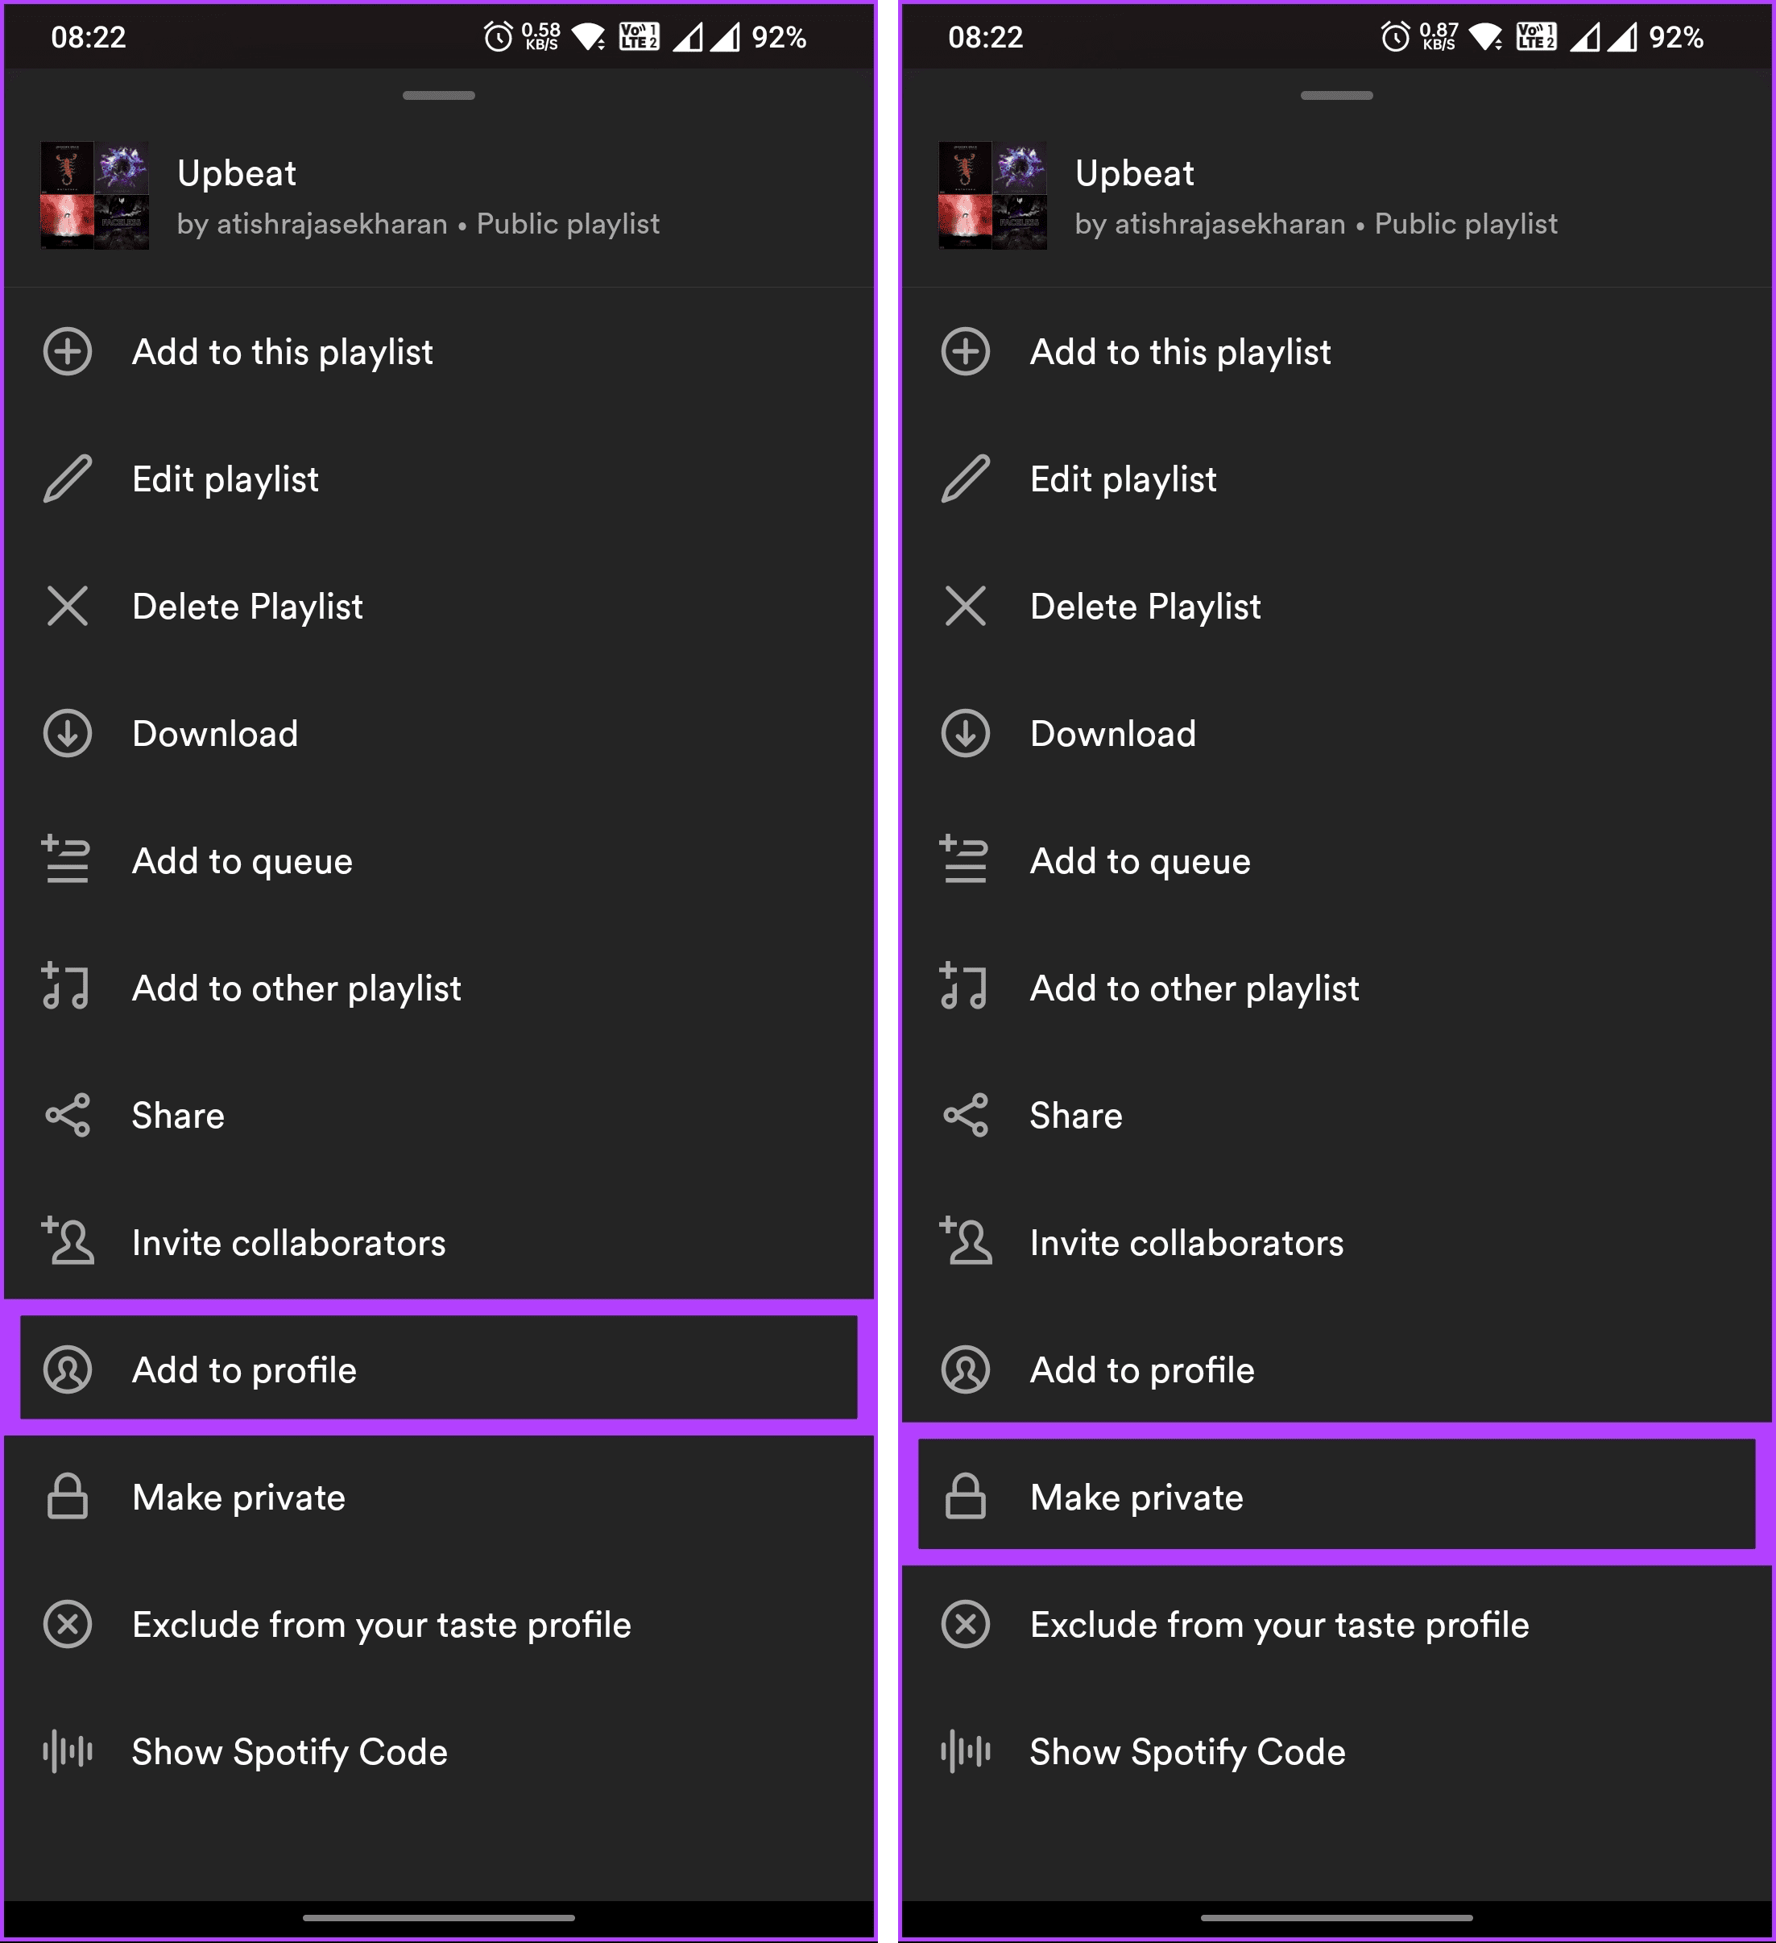Click the X icon beside Delete Playlist, left
The height and width of the screenshot is (1943, 1776).
pyautogui.click(x=68, y=607)
